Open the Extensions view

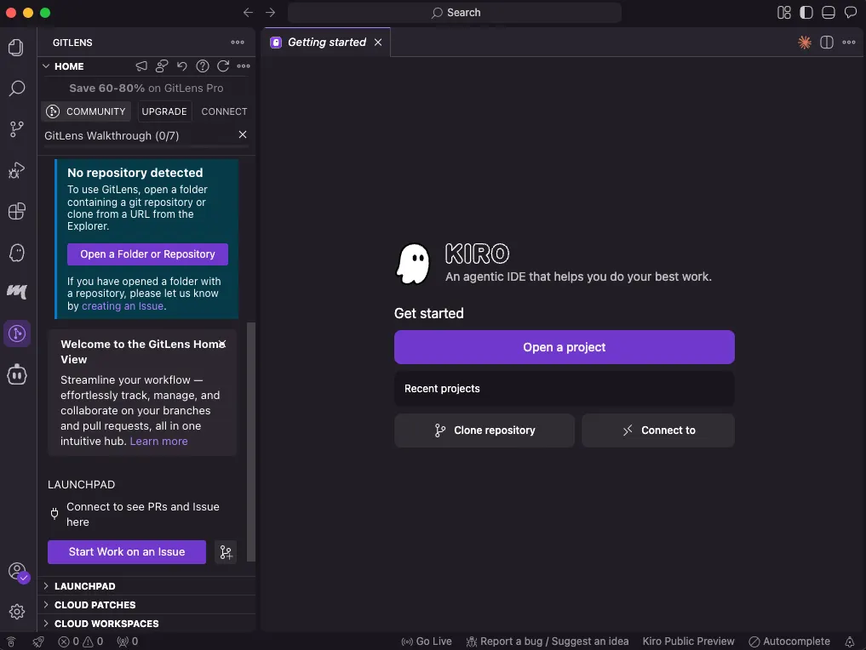point(16,211)
